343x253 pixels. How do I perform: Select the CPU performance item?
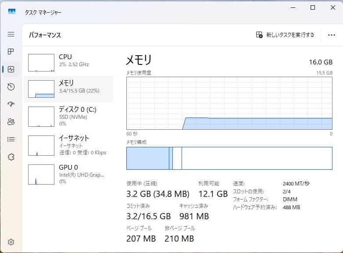pos(68,63)
